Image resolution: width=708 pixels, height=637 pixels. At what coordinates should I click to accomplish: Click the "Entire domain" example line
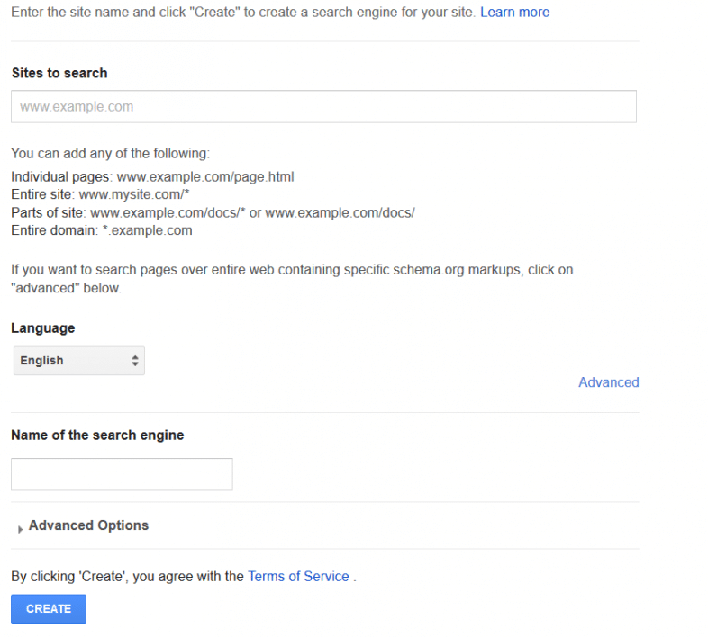(x=102, y=230)
